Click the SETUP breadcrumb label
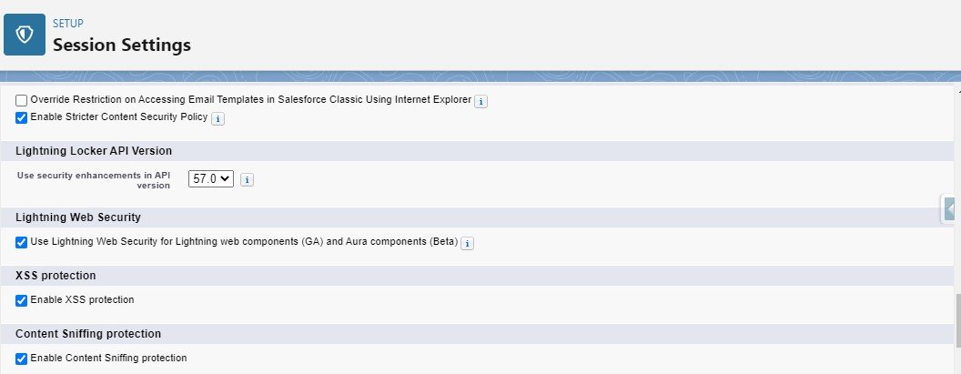Screen dimensions: 961x374 66,23
